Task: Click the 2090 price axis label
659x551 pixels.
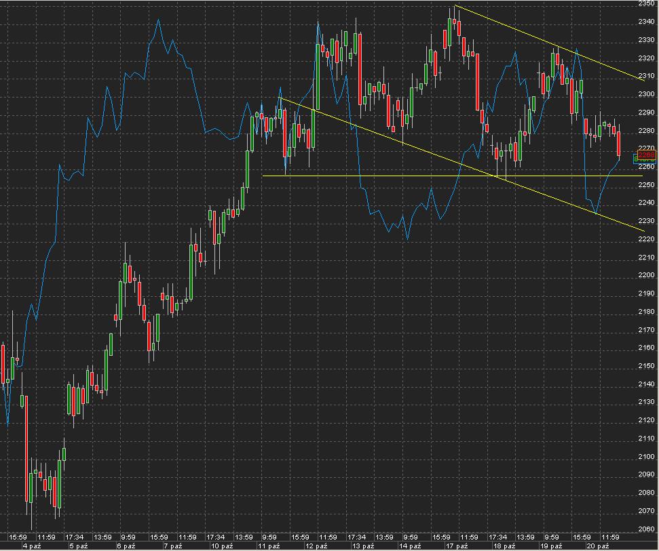Action: pyautogui.click(x=646, y=474)
